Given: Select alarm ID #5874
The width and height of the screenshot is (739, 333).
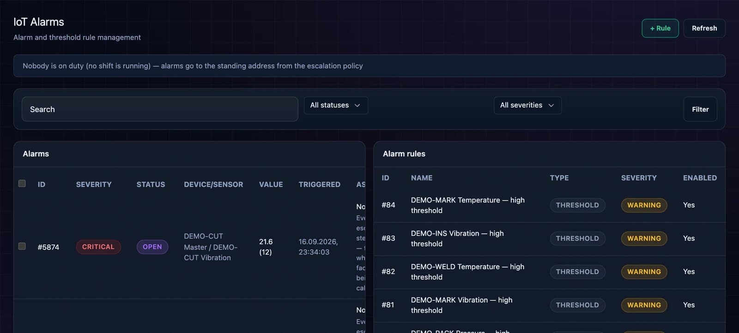Looking at the screenshot, I should (x=48, y=247).
